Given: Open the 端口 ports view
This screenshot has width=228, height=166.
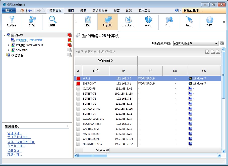Looking at the screenshot, I should coord(189,22).
